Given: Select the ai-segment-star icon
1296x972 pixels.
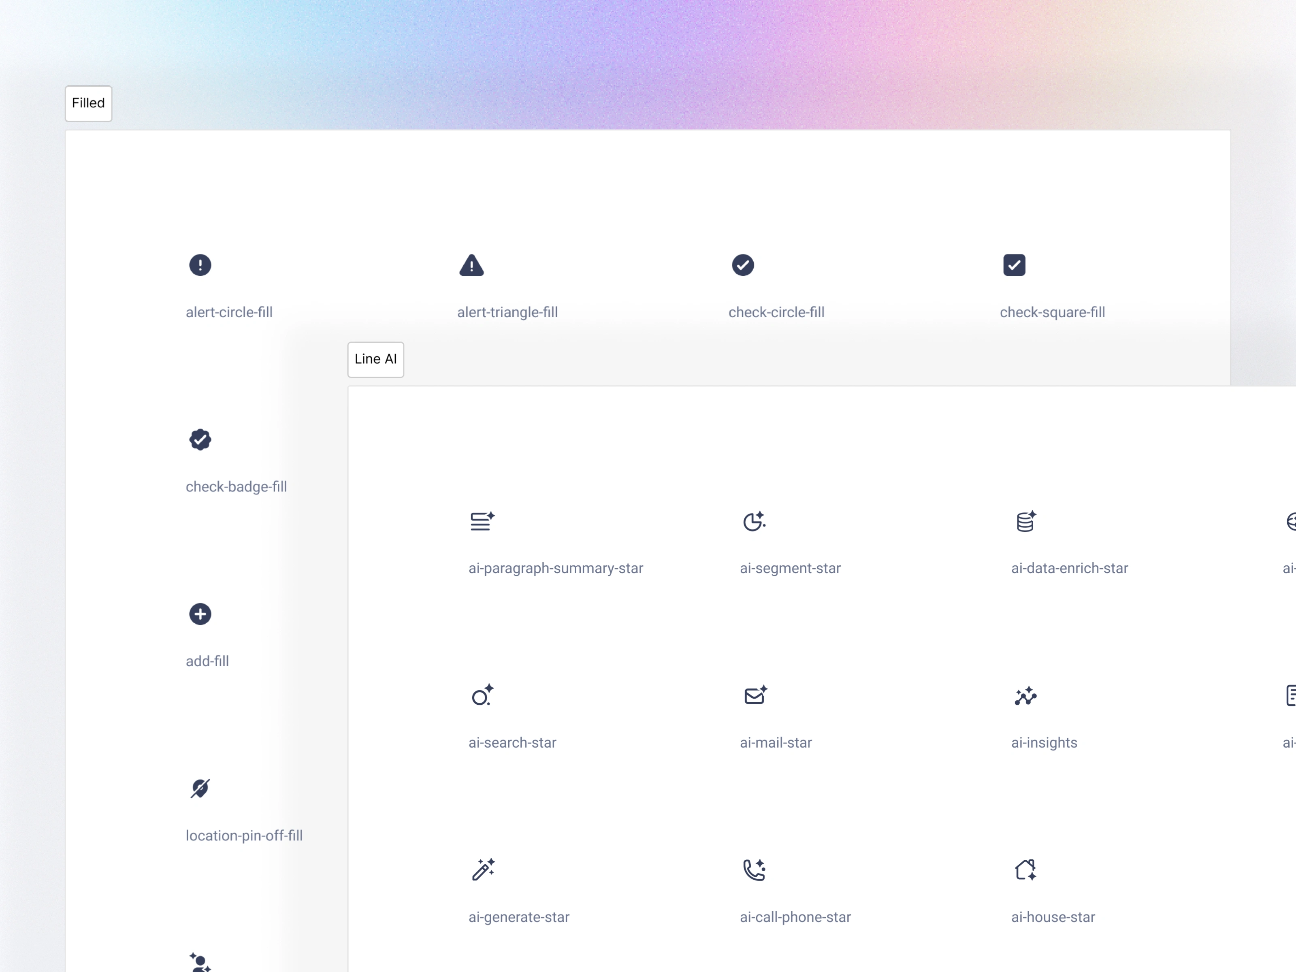Looking at the screenshot, I should pyautogui.click(x=753, y=521).
